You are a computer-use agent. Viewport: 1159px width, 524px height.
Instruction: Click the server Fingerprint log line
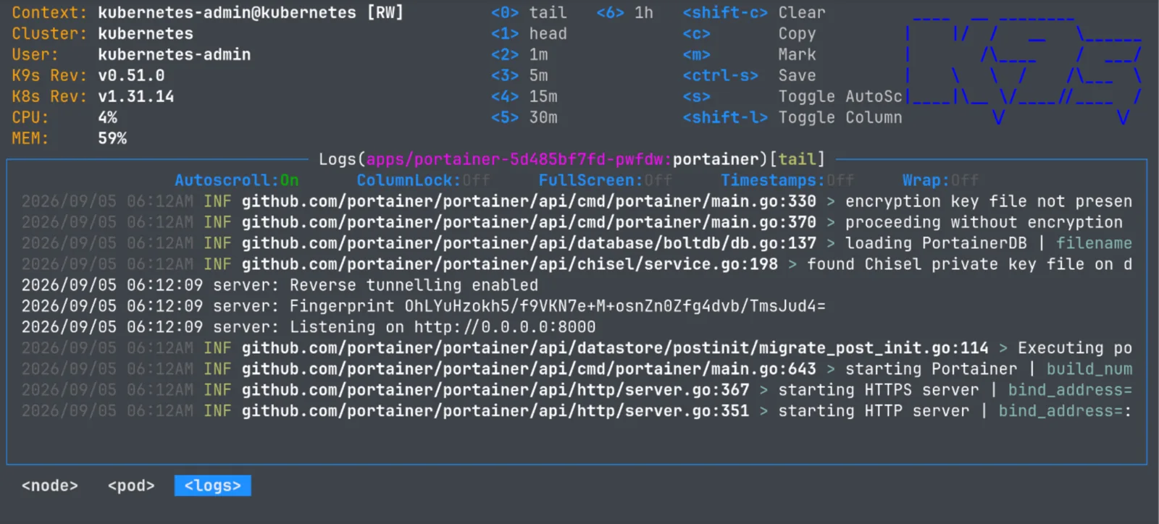click(x=423, y=306)
